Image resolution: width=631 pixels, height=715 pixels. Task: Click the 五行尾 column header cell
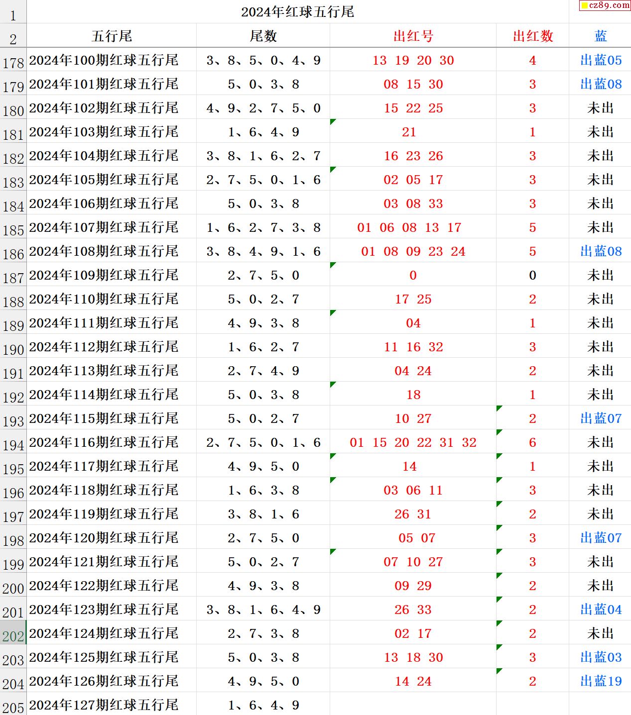(112, 36)
